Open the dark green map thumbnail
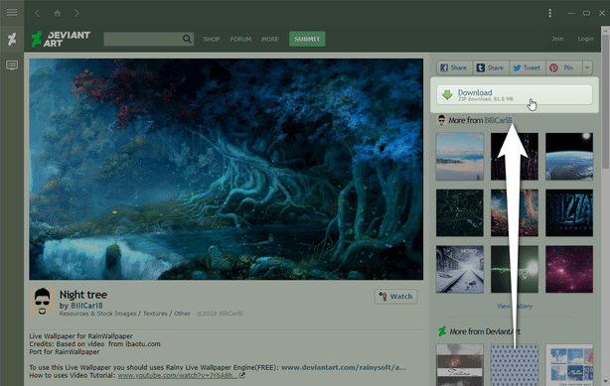Viewport: 610px width, 386px height. tap(460, 212)
